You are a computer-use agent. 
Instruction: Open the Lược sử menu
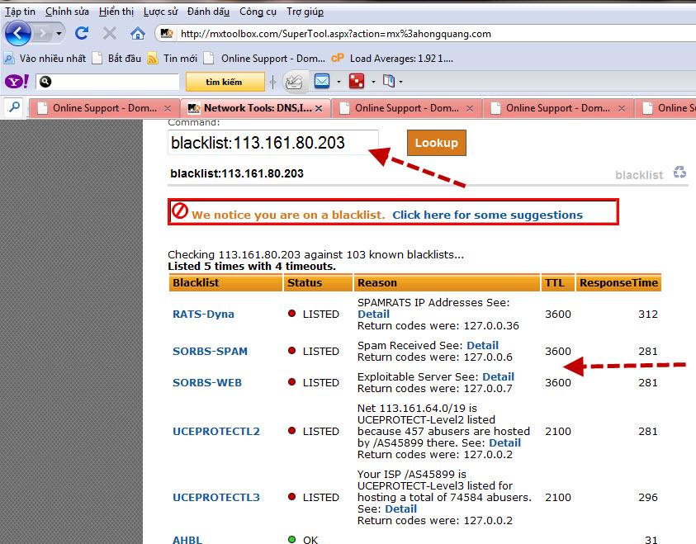click(x=160, y=12)
